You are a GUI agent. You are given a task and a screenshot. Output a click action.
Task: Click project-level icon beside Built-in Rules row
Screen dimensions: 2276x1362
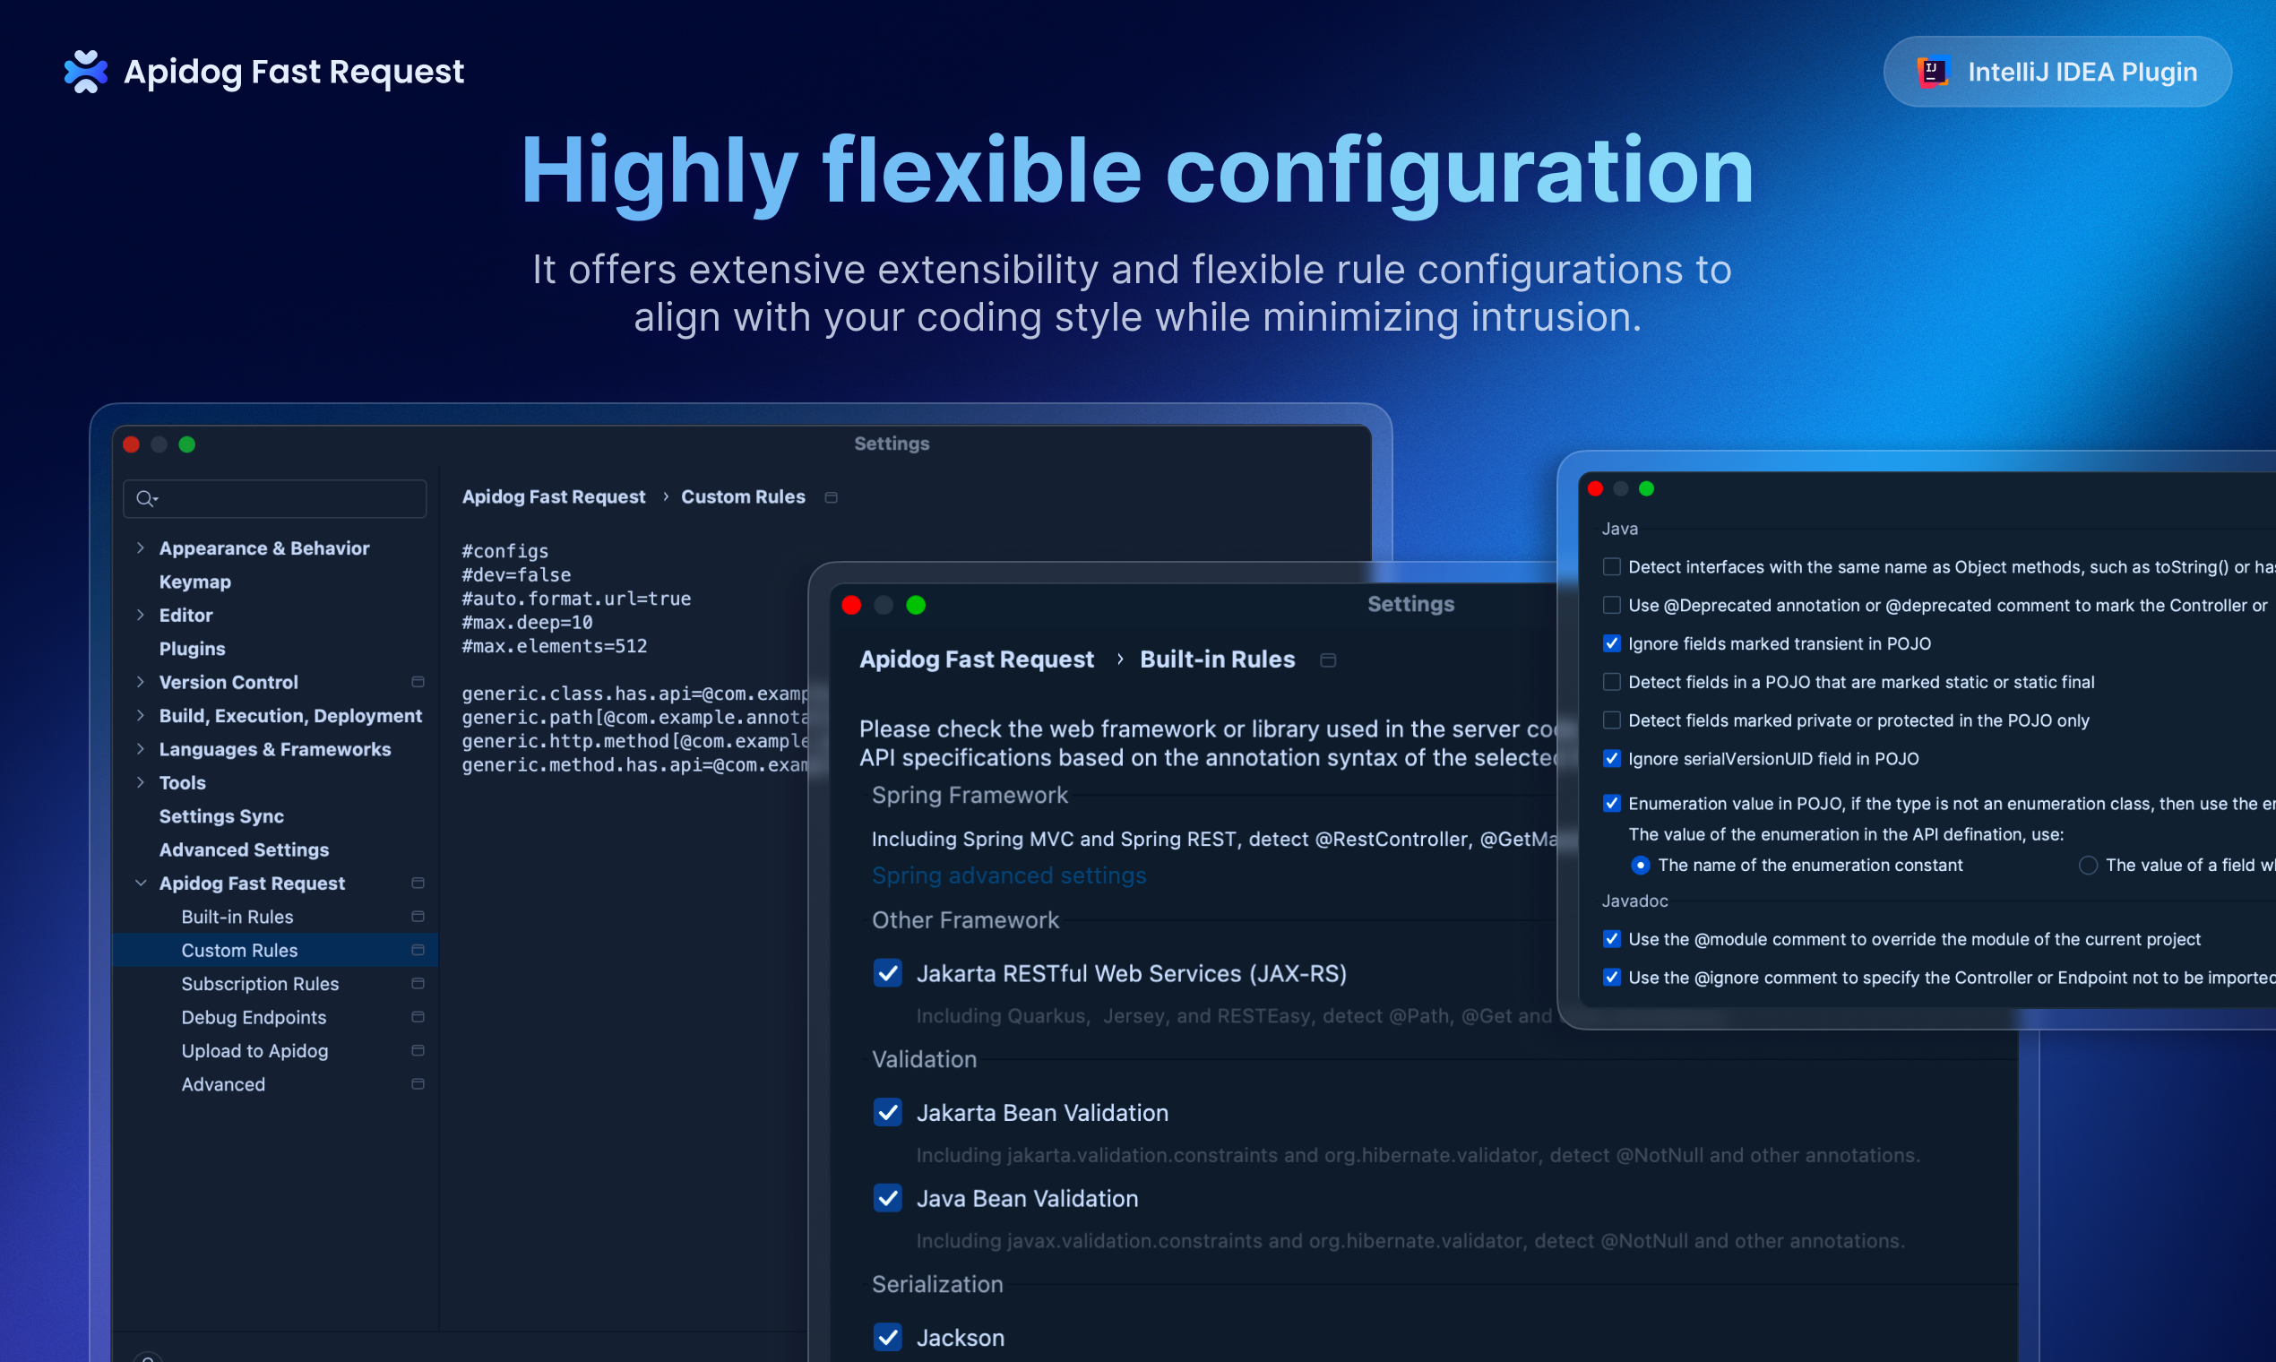(x=418, y=917)
